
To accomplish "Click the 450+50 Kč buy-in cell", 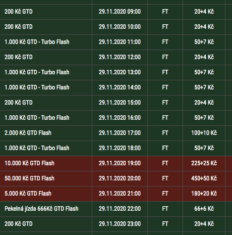I will click(x=204, y=178).
